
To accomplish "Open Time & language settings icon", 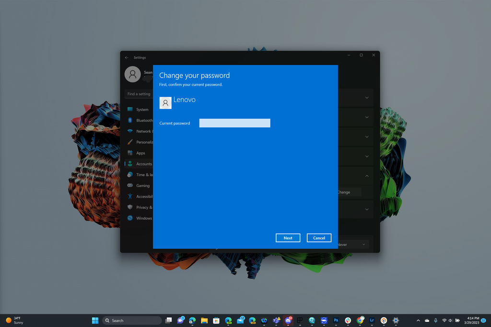I will [x=129, y=174].
